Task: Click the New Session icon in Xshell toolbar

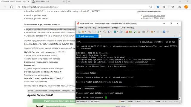Action: pos(79,32)
